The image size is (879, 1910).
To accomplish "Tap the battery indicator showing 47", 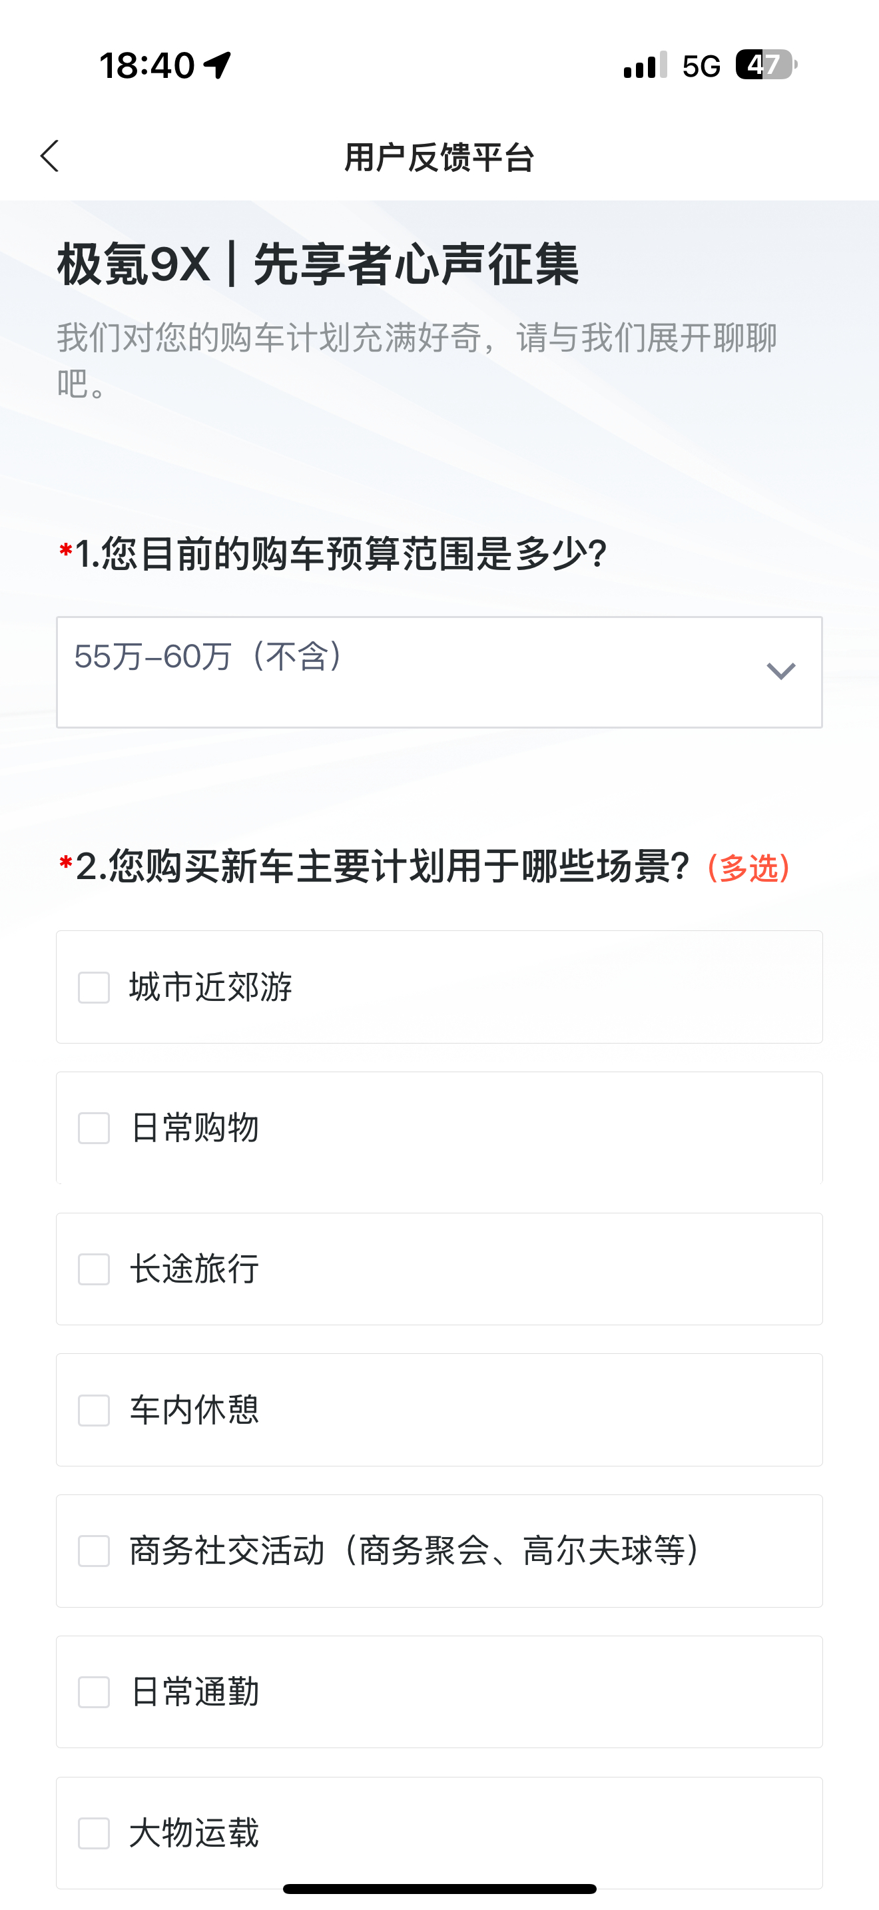I will (766, 65).
